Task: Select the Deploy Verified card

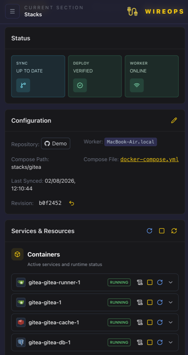Action: click(95, 76)
